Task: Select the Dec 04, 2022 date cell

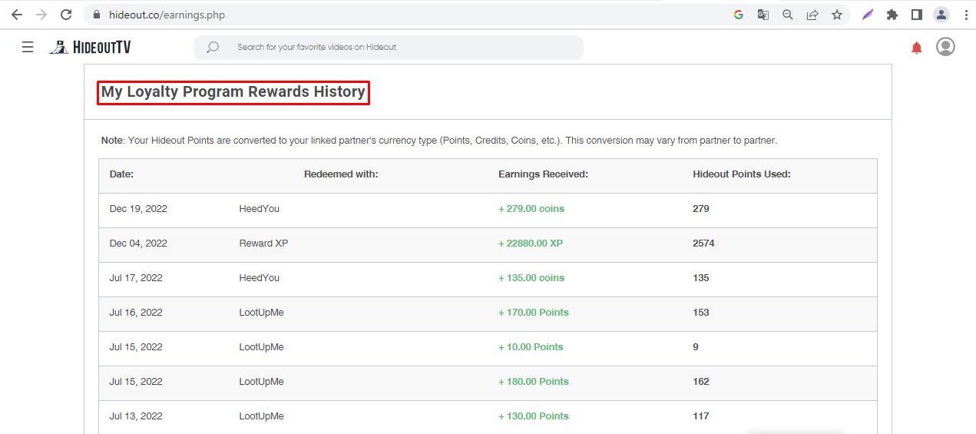Action: click(x=138, y=244)
